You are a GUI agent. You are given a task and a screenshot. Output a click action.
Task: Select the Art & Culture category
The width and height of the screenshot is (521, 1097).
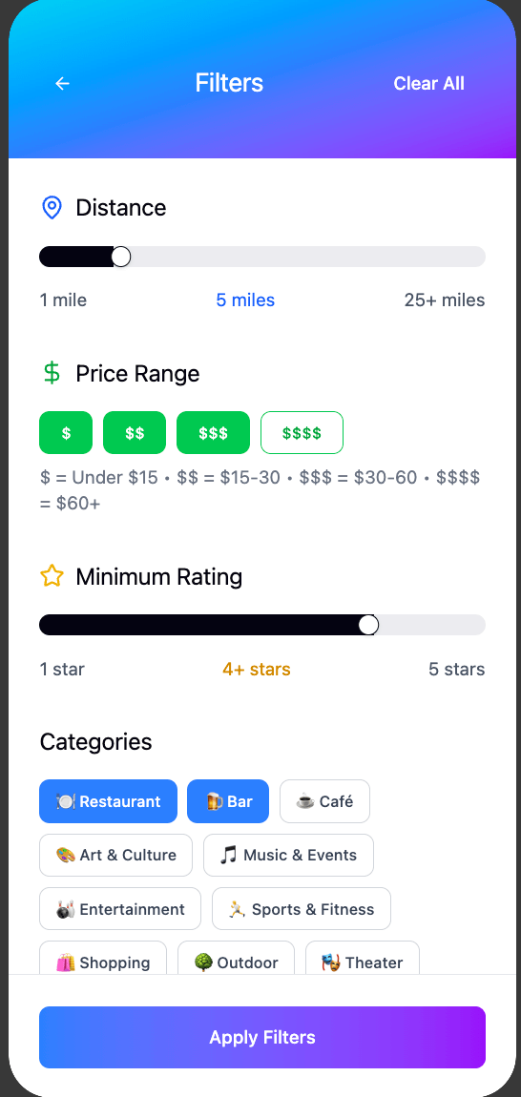coord(115,855)
